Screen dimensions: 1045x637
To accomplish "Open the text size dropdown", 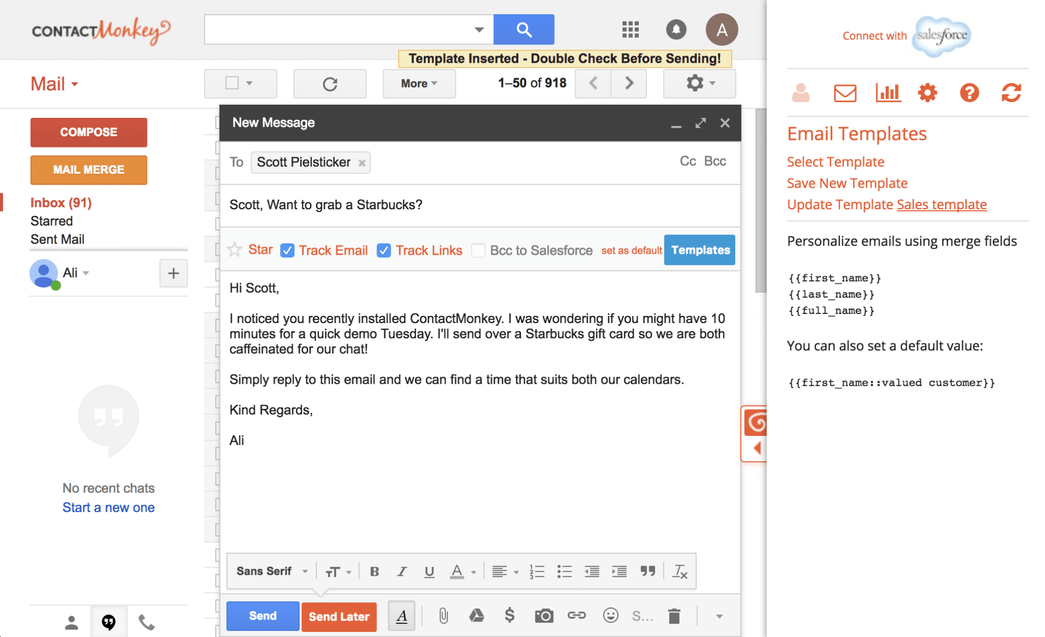I will 338,572.
